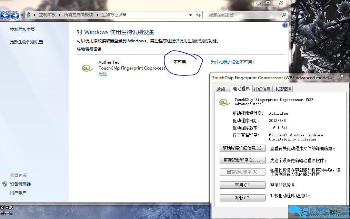Screen dimensions: 350x219
Task: Expand the arrow after 所有控制面板项 breadcrumb
Action: (98, 15)
